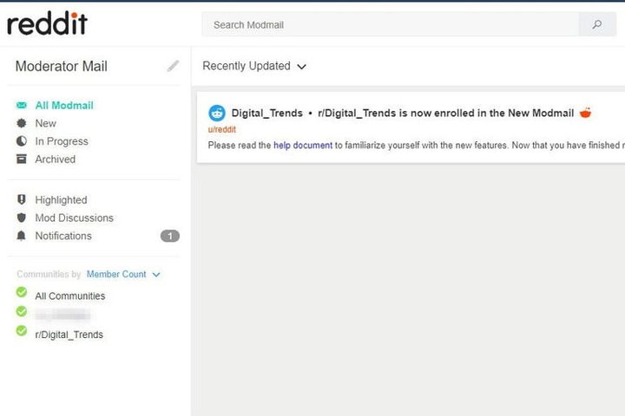The width and height of the screenshot is (625, 416).
Task: Click the search magnifier button
Action: pyautogui.click(x=597, y=25)
